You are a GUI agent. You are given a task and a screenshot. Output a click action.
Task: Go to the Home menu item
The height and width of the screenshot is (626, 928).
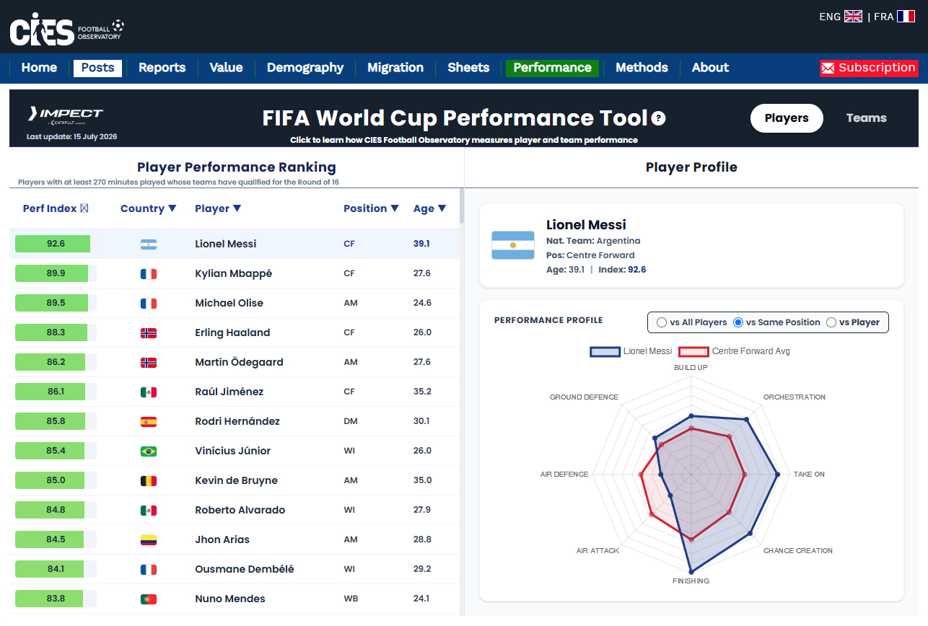click(x=39, y=68)
